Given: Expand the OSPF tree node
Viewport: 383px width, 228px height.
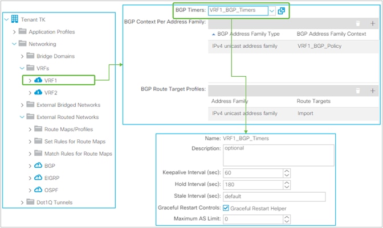Looking at the screenshot, I should (x=30, y=190).
